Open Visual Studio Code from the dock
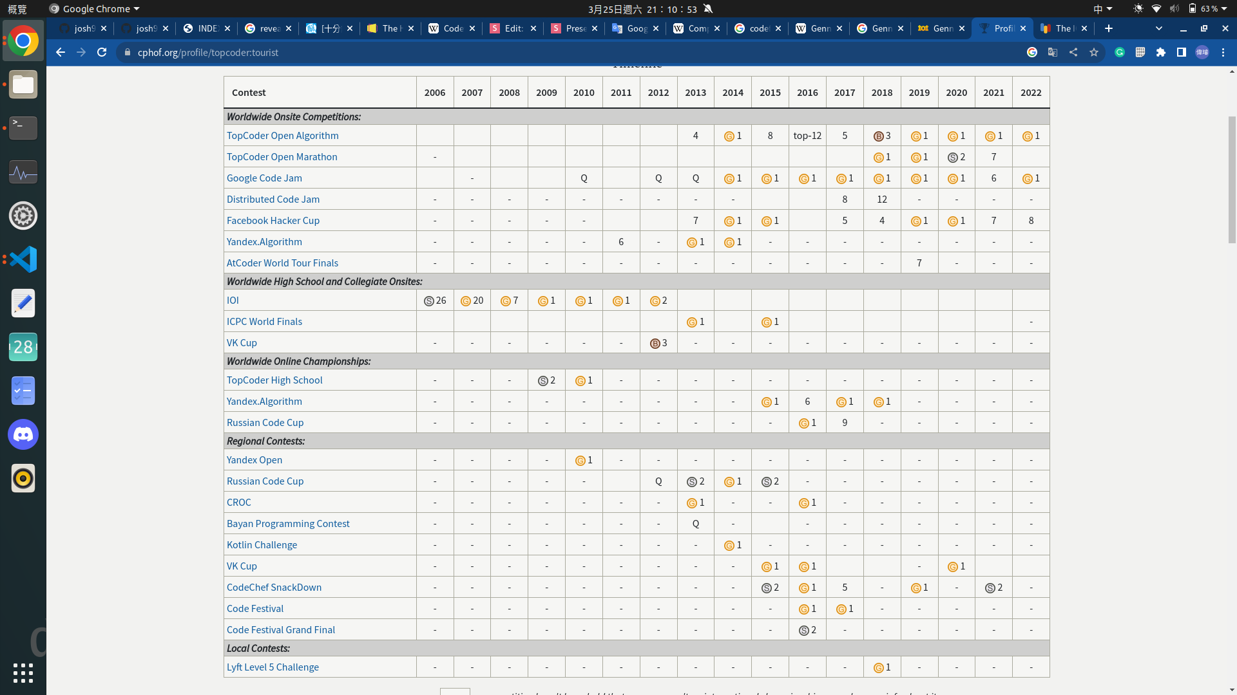This screenshot has height=695, width=1237. [x=23, y=259]
